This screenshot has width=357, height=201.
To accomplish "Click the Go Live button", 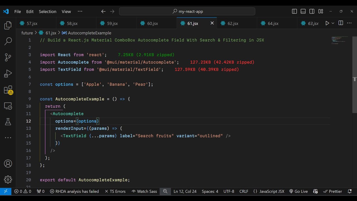I will 298,192.
